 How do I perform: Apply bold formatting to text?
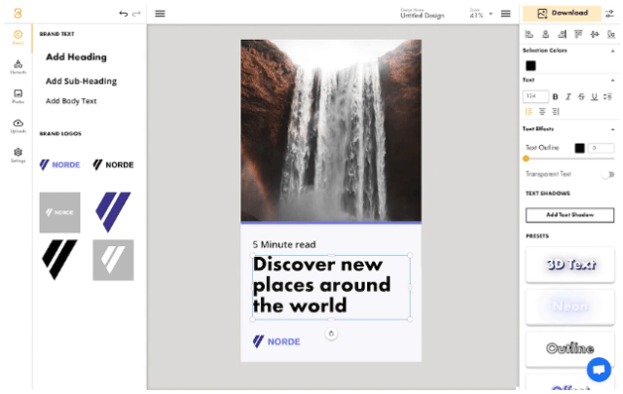click(556, 96)
